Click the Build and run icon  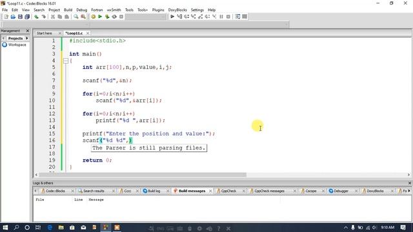coord(107,17)
